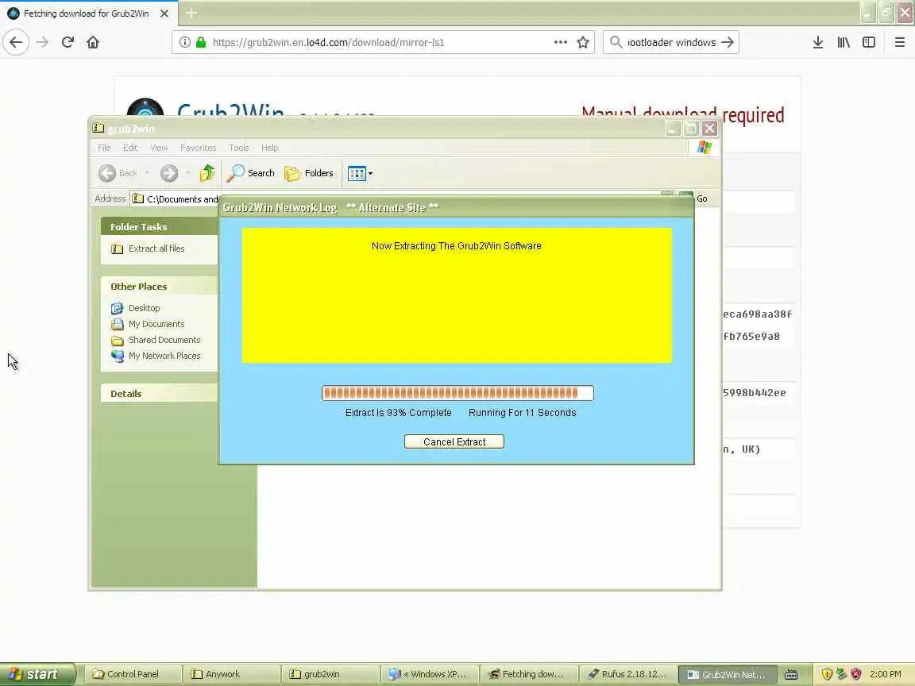This screenshot has height=686, width=915.
Task: Click keyboard icon in taskbar
Action: [x=791, y=674]
